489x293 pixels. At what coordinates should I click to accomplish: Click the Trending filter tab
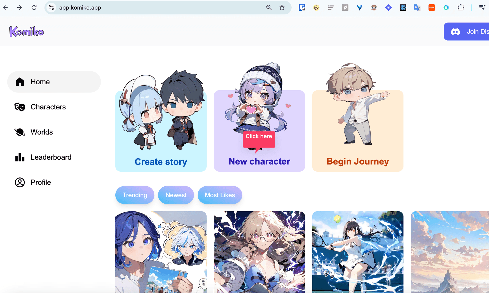[135, 195]
